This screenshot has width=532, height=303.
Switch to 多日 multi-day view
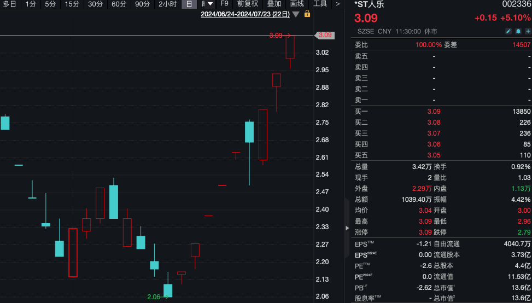click(10, 4)
